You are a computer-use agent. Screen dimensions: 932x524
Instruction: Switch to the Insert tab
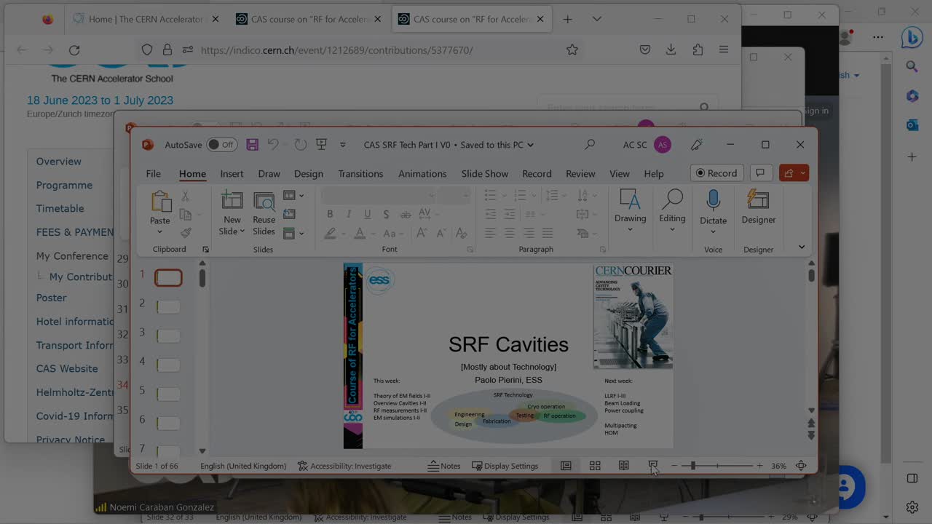pos(232,174)
